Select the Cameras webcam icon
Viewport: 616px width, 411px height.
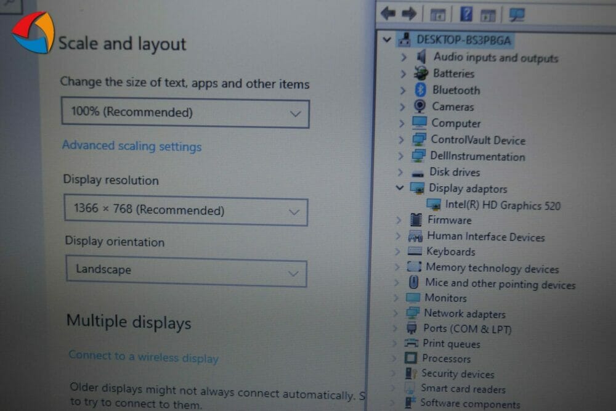click(419, 106)
